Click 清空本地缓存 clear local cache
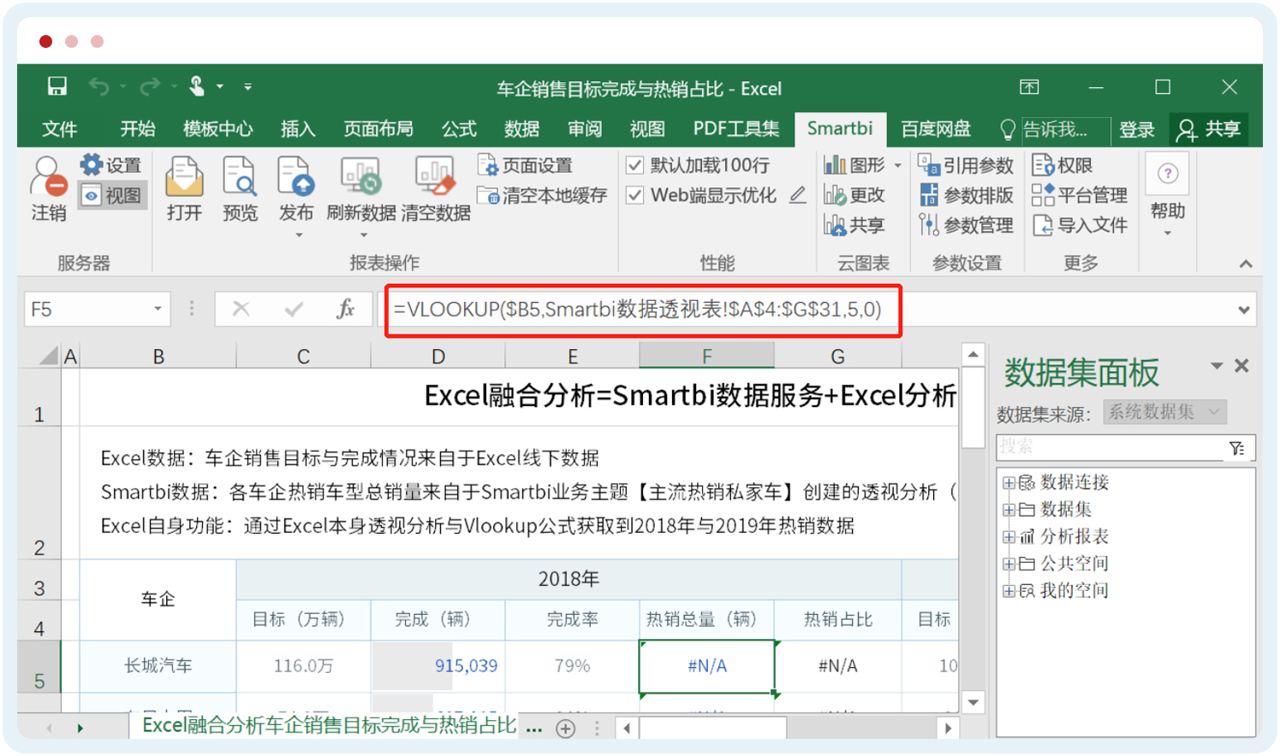Screen dimensions: 1280x756 tap(542, 196)
